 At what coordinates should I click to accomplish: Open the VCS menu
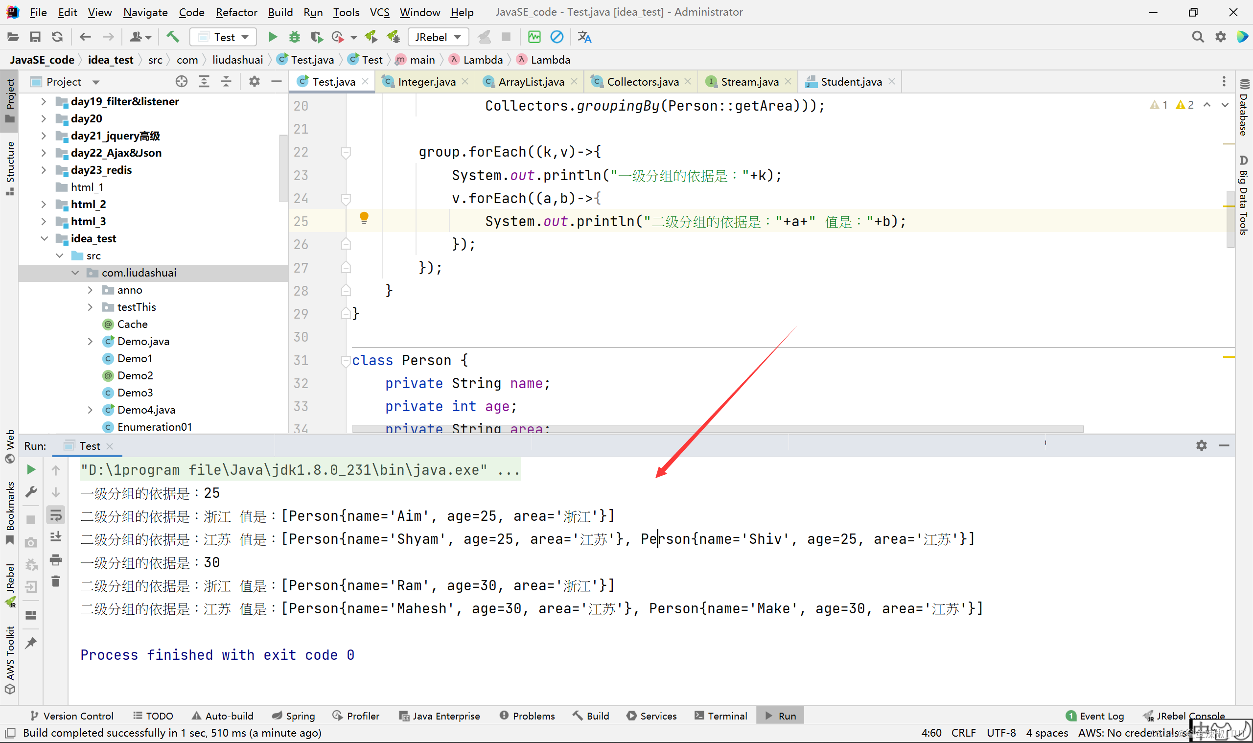pyautogui.click(x=379, y=12)
